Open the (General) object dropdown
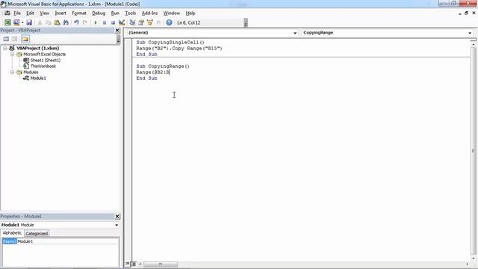Screen dimensions: 478x269 pos(295,33)
